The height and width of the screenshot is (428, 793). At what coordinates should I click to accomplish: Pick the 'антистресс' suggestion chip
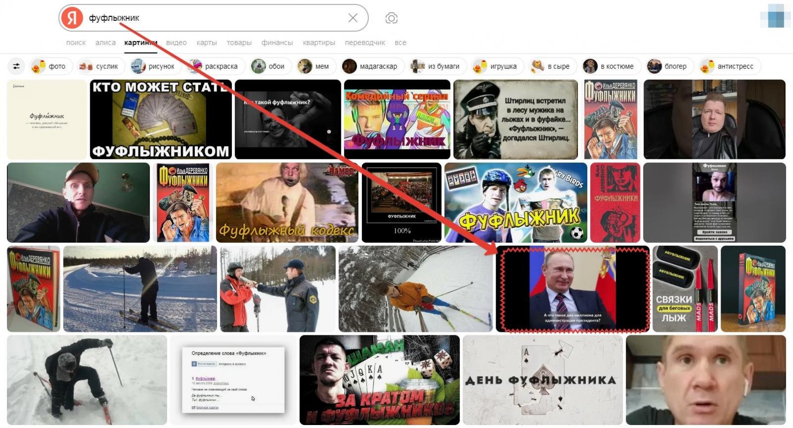click(x=730, y=66)
